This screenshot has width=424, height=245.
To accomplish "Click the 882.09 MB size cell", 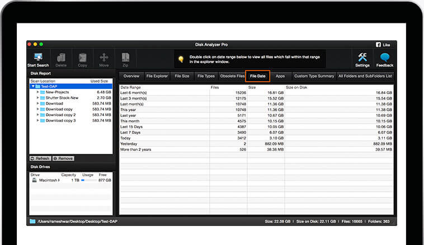I will pos(274,144).
